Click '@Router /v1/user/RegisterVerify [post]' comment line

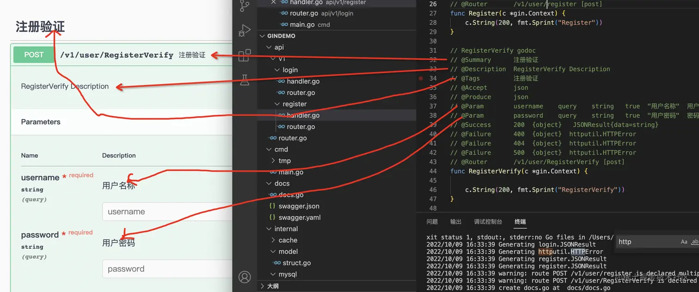[x=537, y=162]
